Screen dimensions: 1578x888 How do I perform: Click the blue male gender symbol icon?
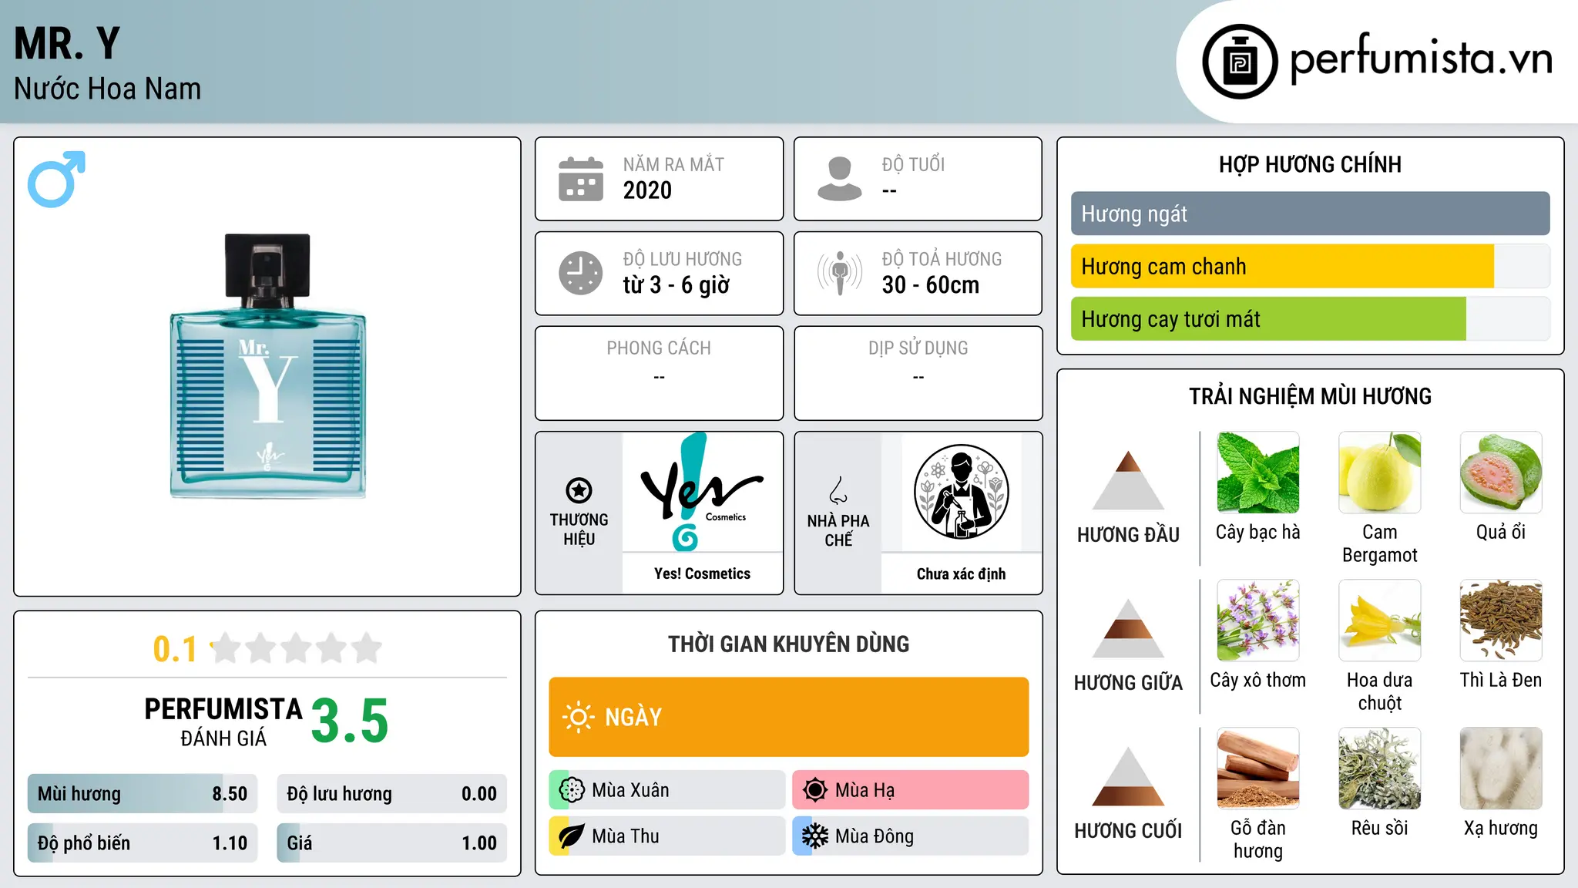click(56, 179)
